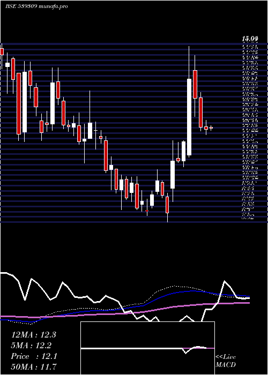Viewport: 268px width, 375px height.
Task: Click the '12MA : 12.3' value
Action: click(33, 335)
